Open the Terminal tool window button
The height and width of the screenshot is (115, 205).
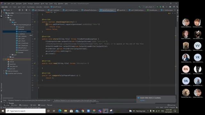coord(42,105)
